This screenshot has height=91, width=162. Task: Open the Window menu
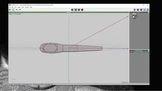pyautogui.click(x=27, y=7)
